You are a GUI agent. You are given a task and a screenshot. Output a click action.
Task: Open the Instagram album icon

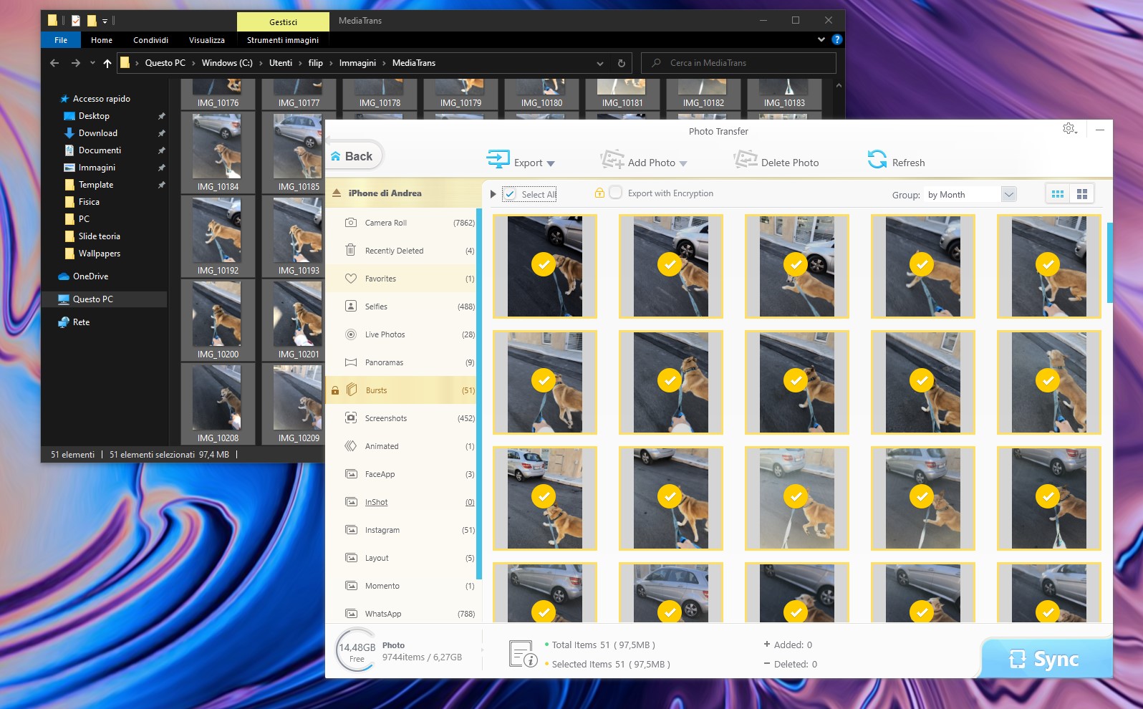pyautogui.click(x=351, y=530)
